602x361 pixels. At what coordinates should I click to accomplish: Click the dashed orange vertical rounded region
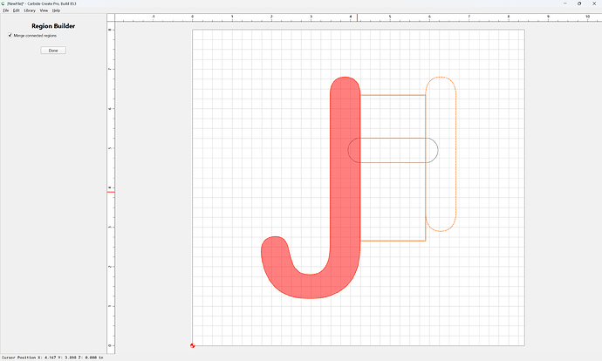[441, 153]
